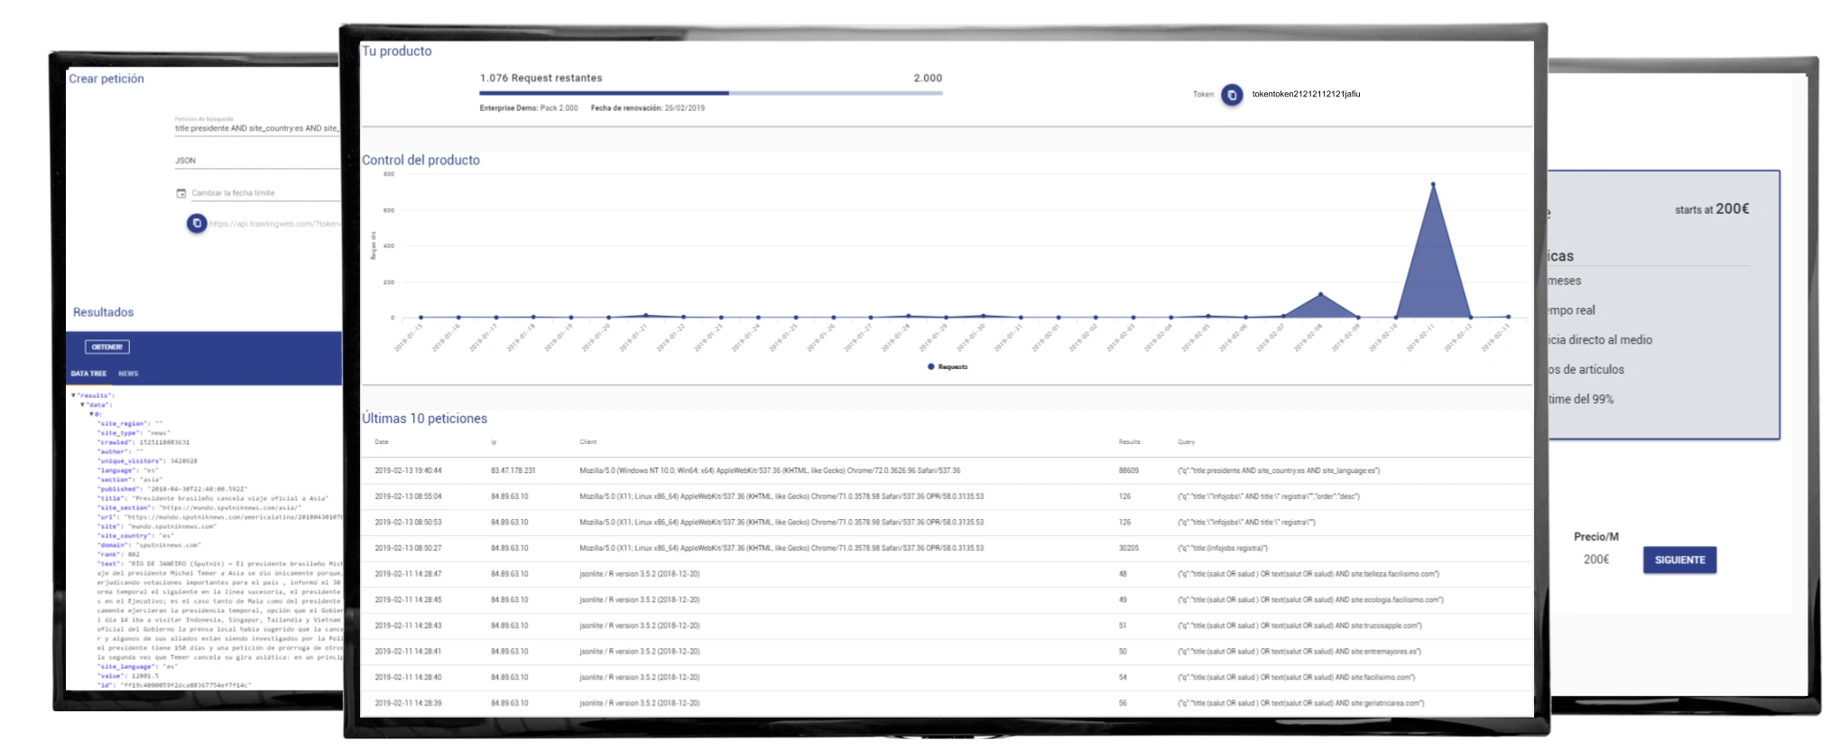The width and height of the screenshot is (1840, 750).
Task: Click the Petición de búsqueda query field
Action: 257,128
